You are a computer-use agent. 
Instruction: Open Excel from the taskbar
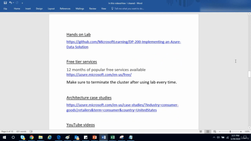[x=113, y=137]
